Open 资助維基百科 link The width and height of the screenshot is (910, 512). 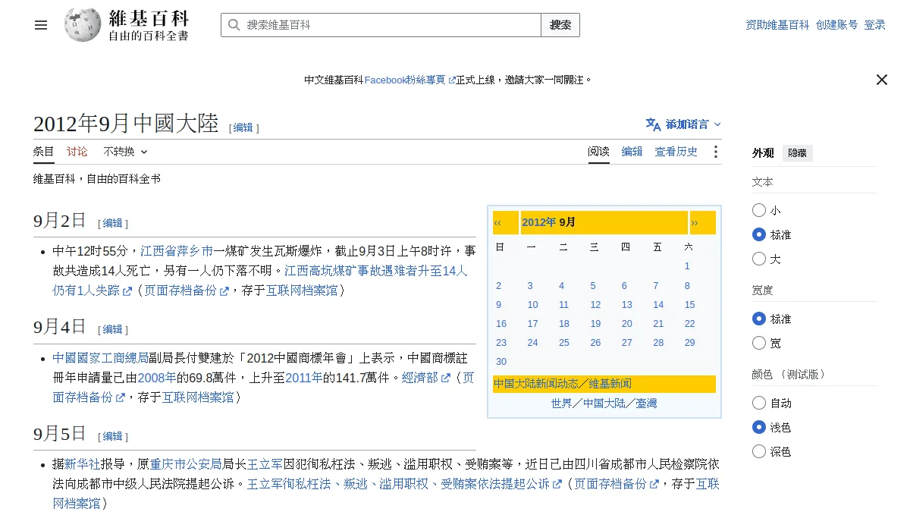(777, 25)
